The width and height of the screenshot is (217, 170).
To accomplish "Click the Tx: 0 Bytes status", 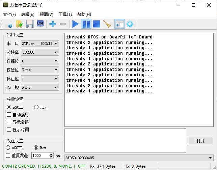I will [x=136, y=166].
